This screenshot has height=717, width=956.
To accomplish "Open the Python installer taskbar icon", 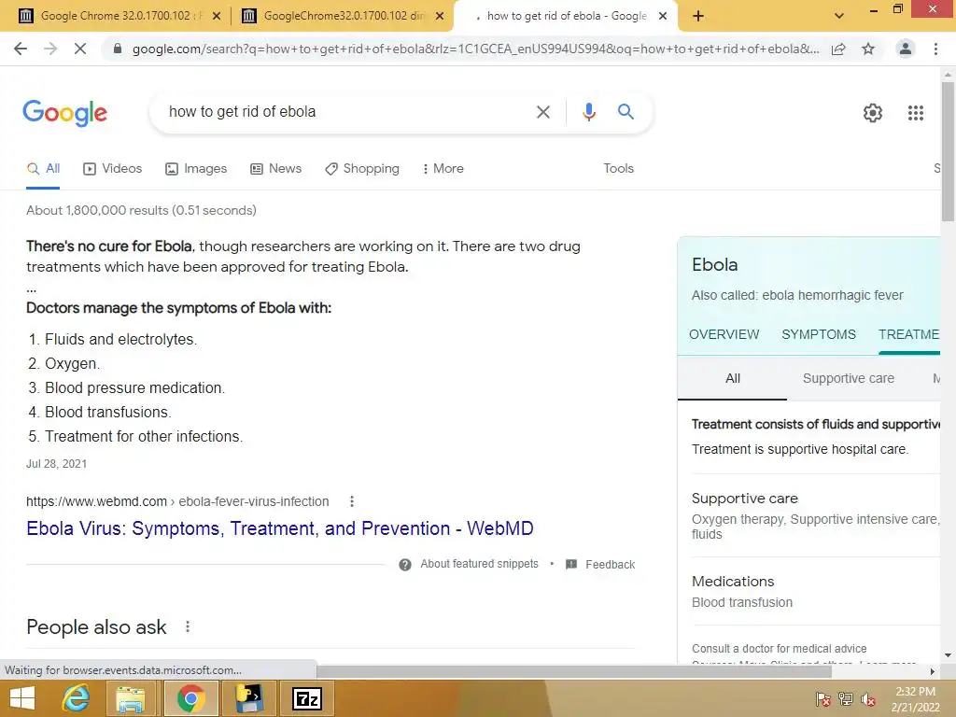I will [248, 698].
